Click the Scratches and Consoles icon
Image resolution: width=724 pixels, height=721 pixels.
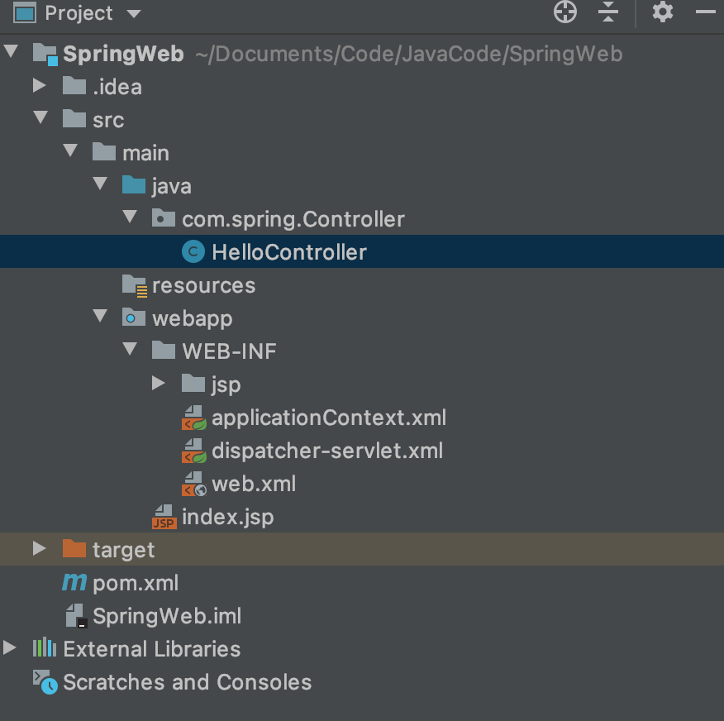45,682
